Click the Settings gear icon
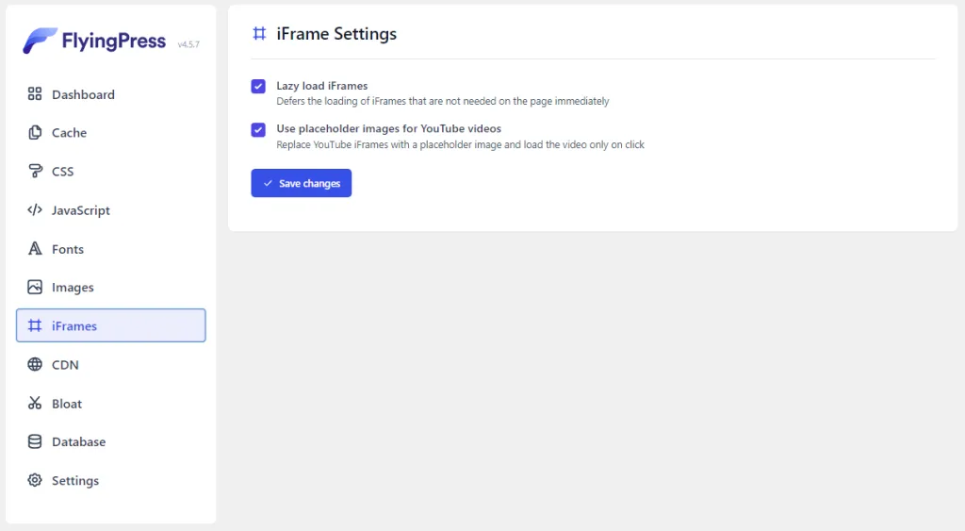The width and height of the screenshot is (965, 531). click(35, 481)
